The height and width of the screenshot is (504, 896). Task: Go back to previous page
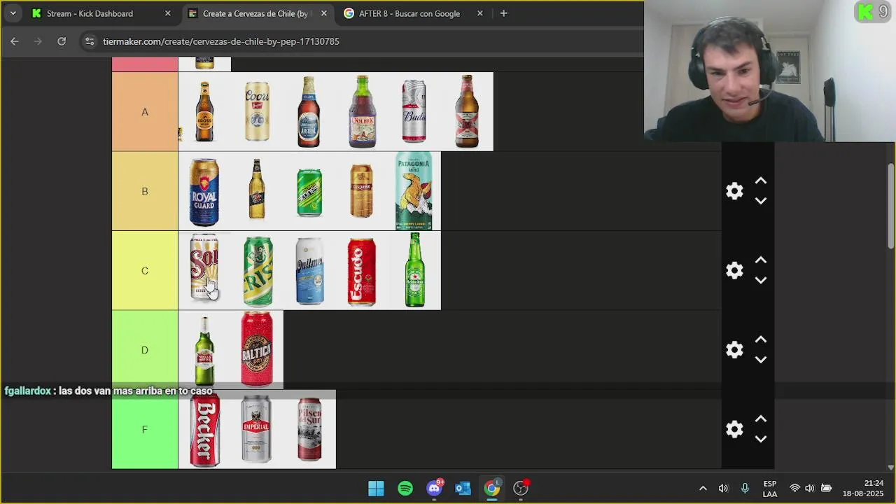click(x=14, y=41)
